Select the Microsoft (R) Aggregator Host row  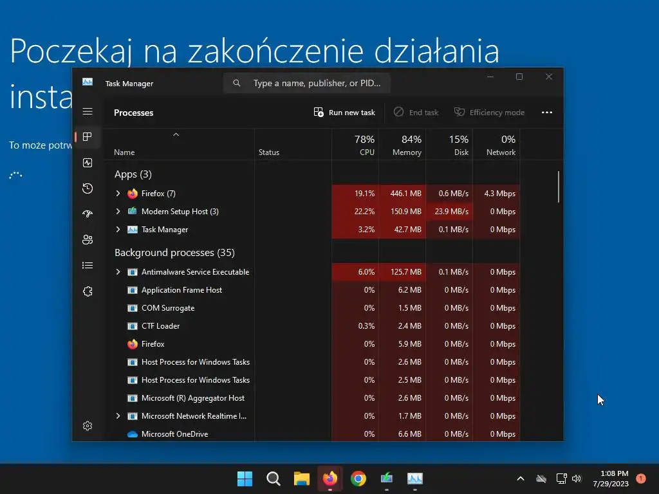point(312,398)
